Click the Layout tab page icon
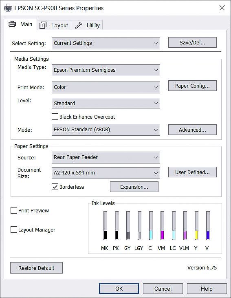Screen dimensions: 231x298 (x=43, y=25)
